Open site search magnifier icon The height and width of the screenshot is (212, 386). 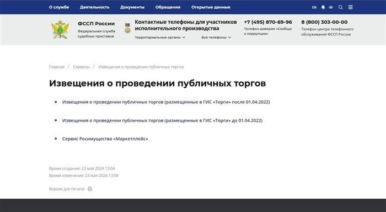(340, 7)
